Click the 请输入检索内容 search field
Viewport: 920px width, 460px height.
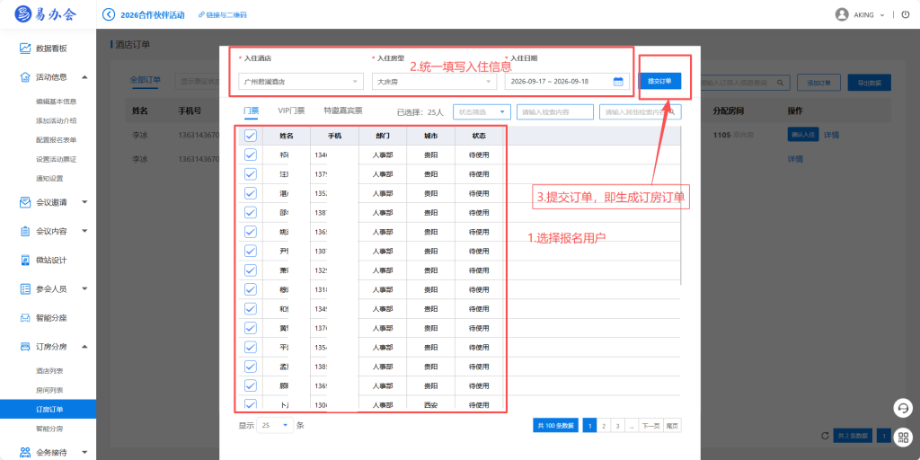point(555,111)
